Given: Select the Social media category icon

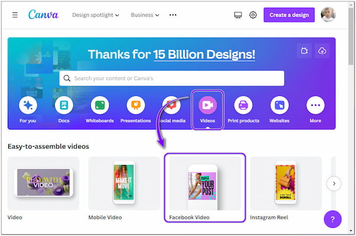Looking at the screenshot, I should pyautogui.click(x=171, y=105).
